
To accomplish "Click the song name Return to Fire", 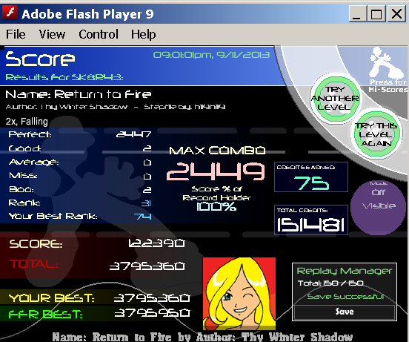I will pos(102,94).
